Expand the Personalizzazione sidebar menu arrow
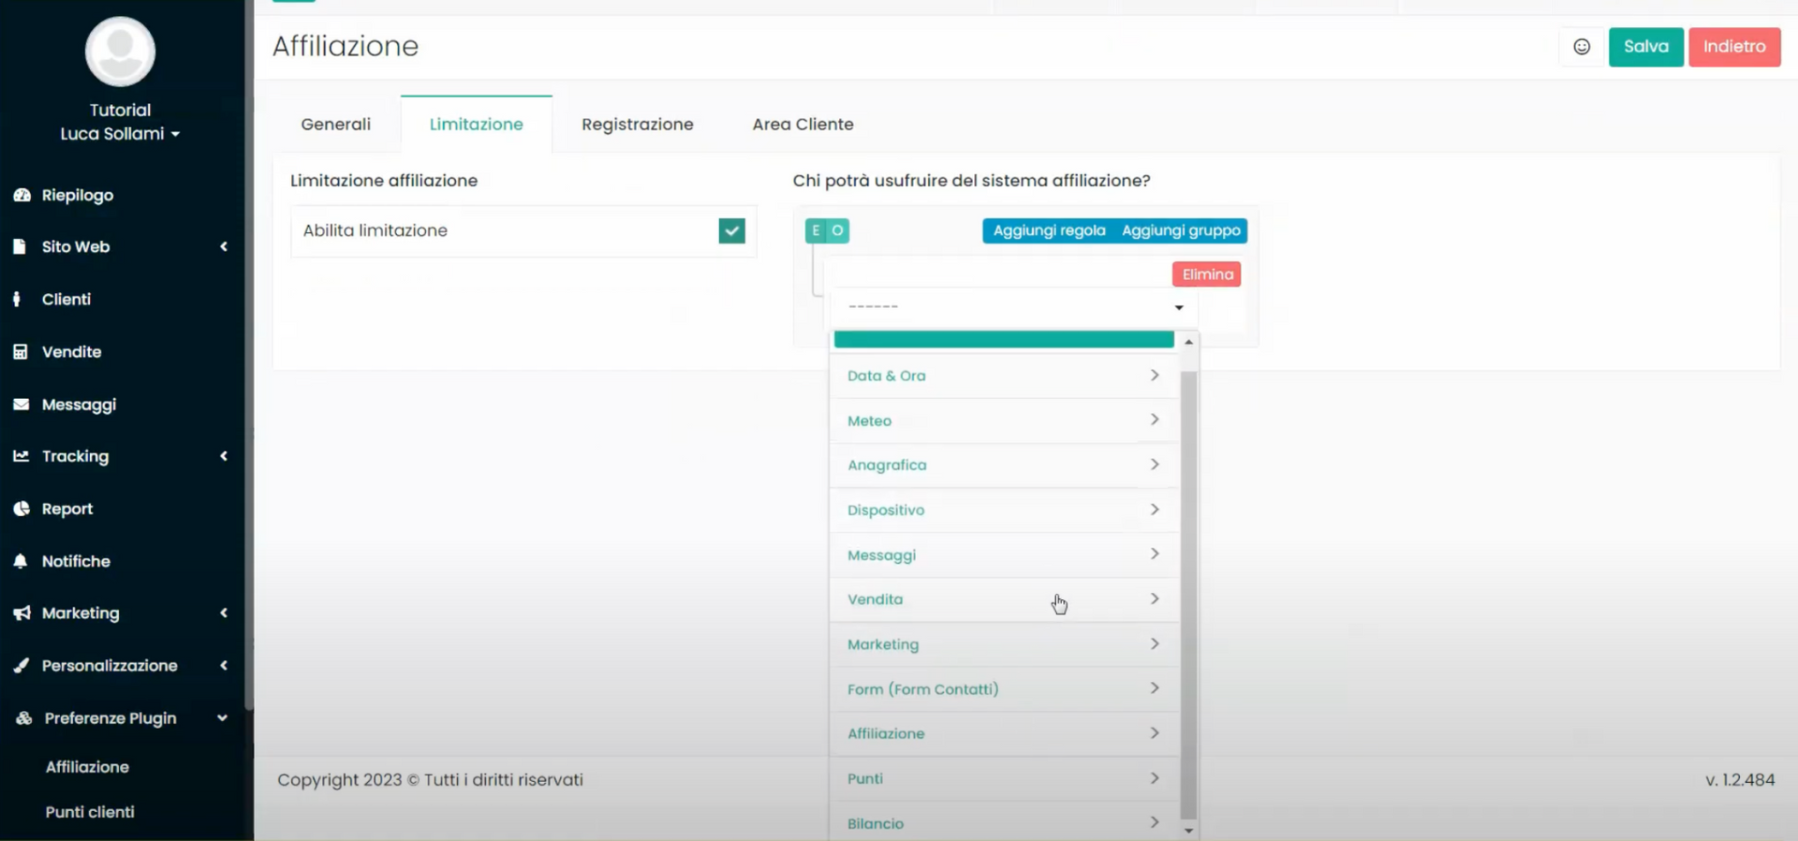 coord(224,665)
